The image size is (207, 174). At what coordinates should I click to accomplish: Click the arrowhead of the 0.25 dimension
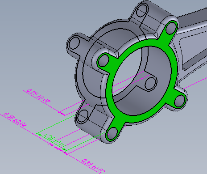[63, 114]
